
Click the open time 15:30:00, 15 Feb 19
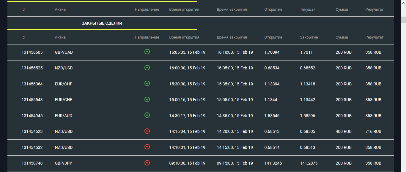tap(187, 84)
